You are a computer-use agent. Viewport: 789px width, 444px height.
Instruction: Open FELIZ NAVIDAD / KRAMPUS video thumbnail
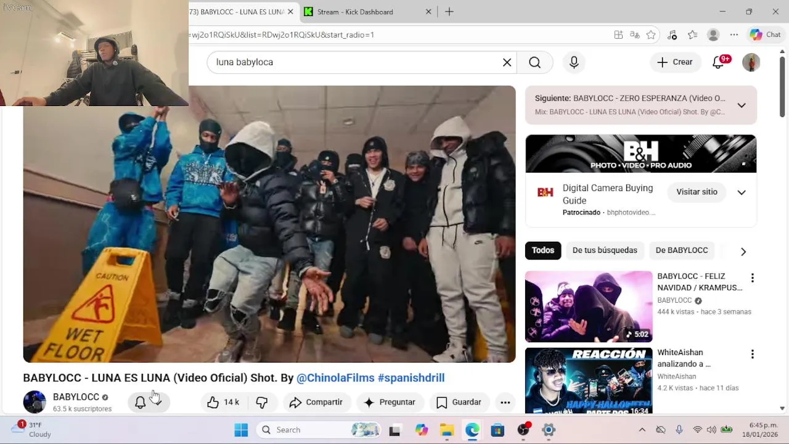click(589, 306)
